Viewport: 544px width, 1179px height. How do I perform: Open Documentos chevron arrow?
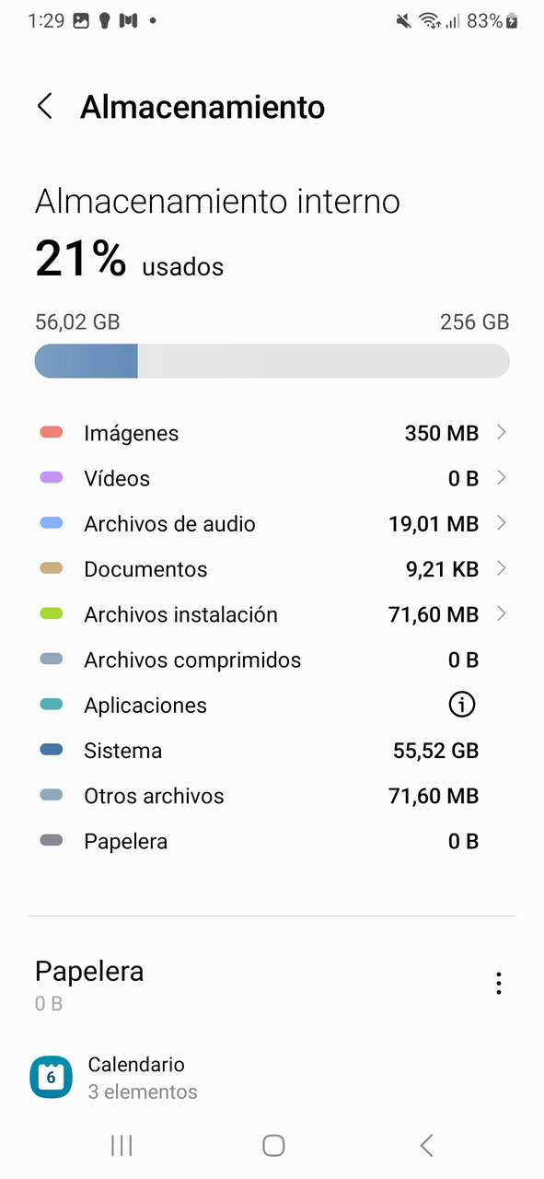pyautogui.click(x=501, y=568)
